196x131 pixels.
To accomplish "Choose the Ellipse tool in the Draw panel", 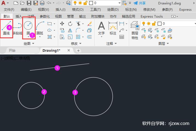I will click(50, 30).
